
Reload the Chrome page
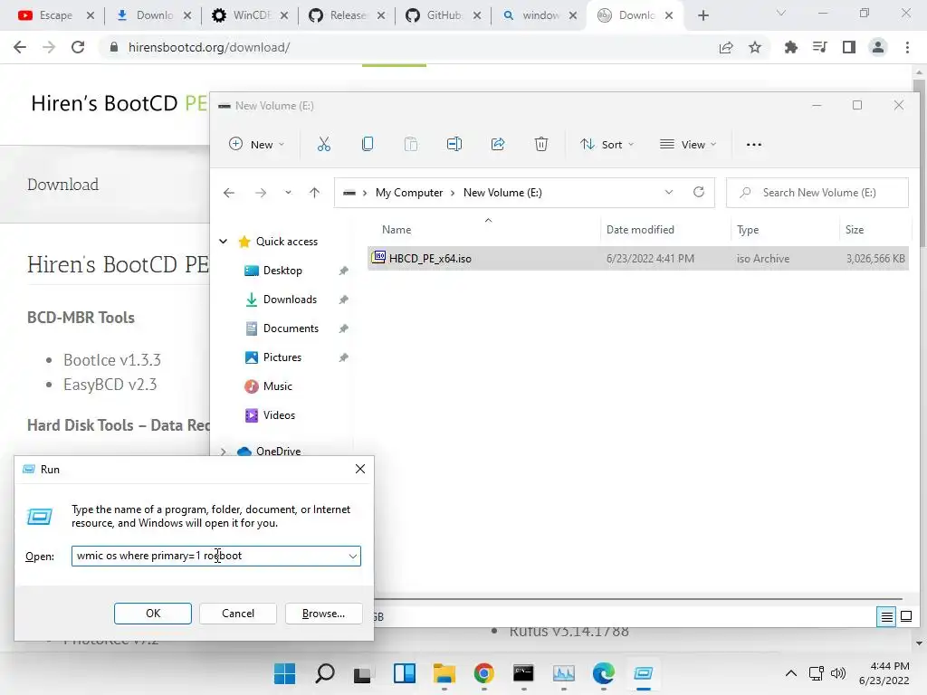(78, 47)
